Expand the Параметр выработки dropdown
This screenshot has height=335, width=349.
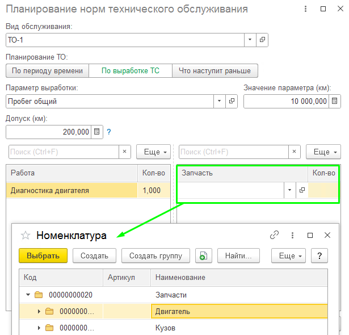click(219, 101)
